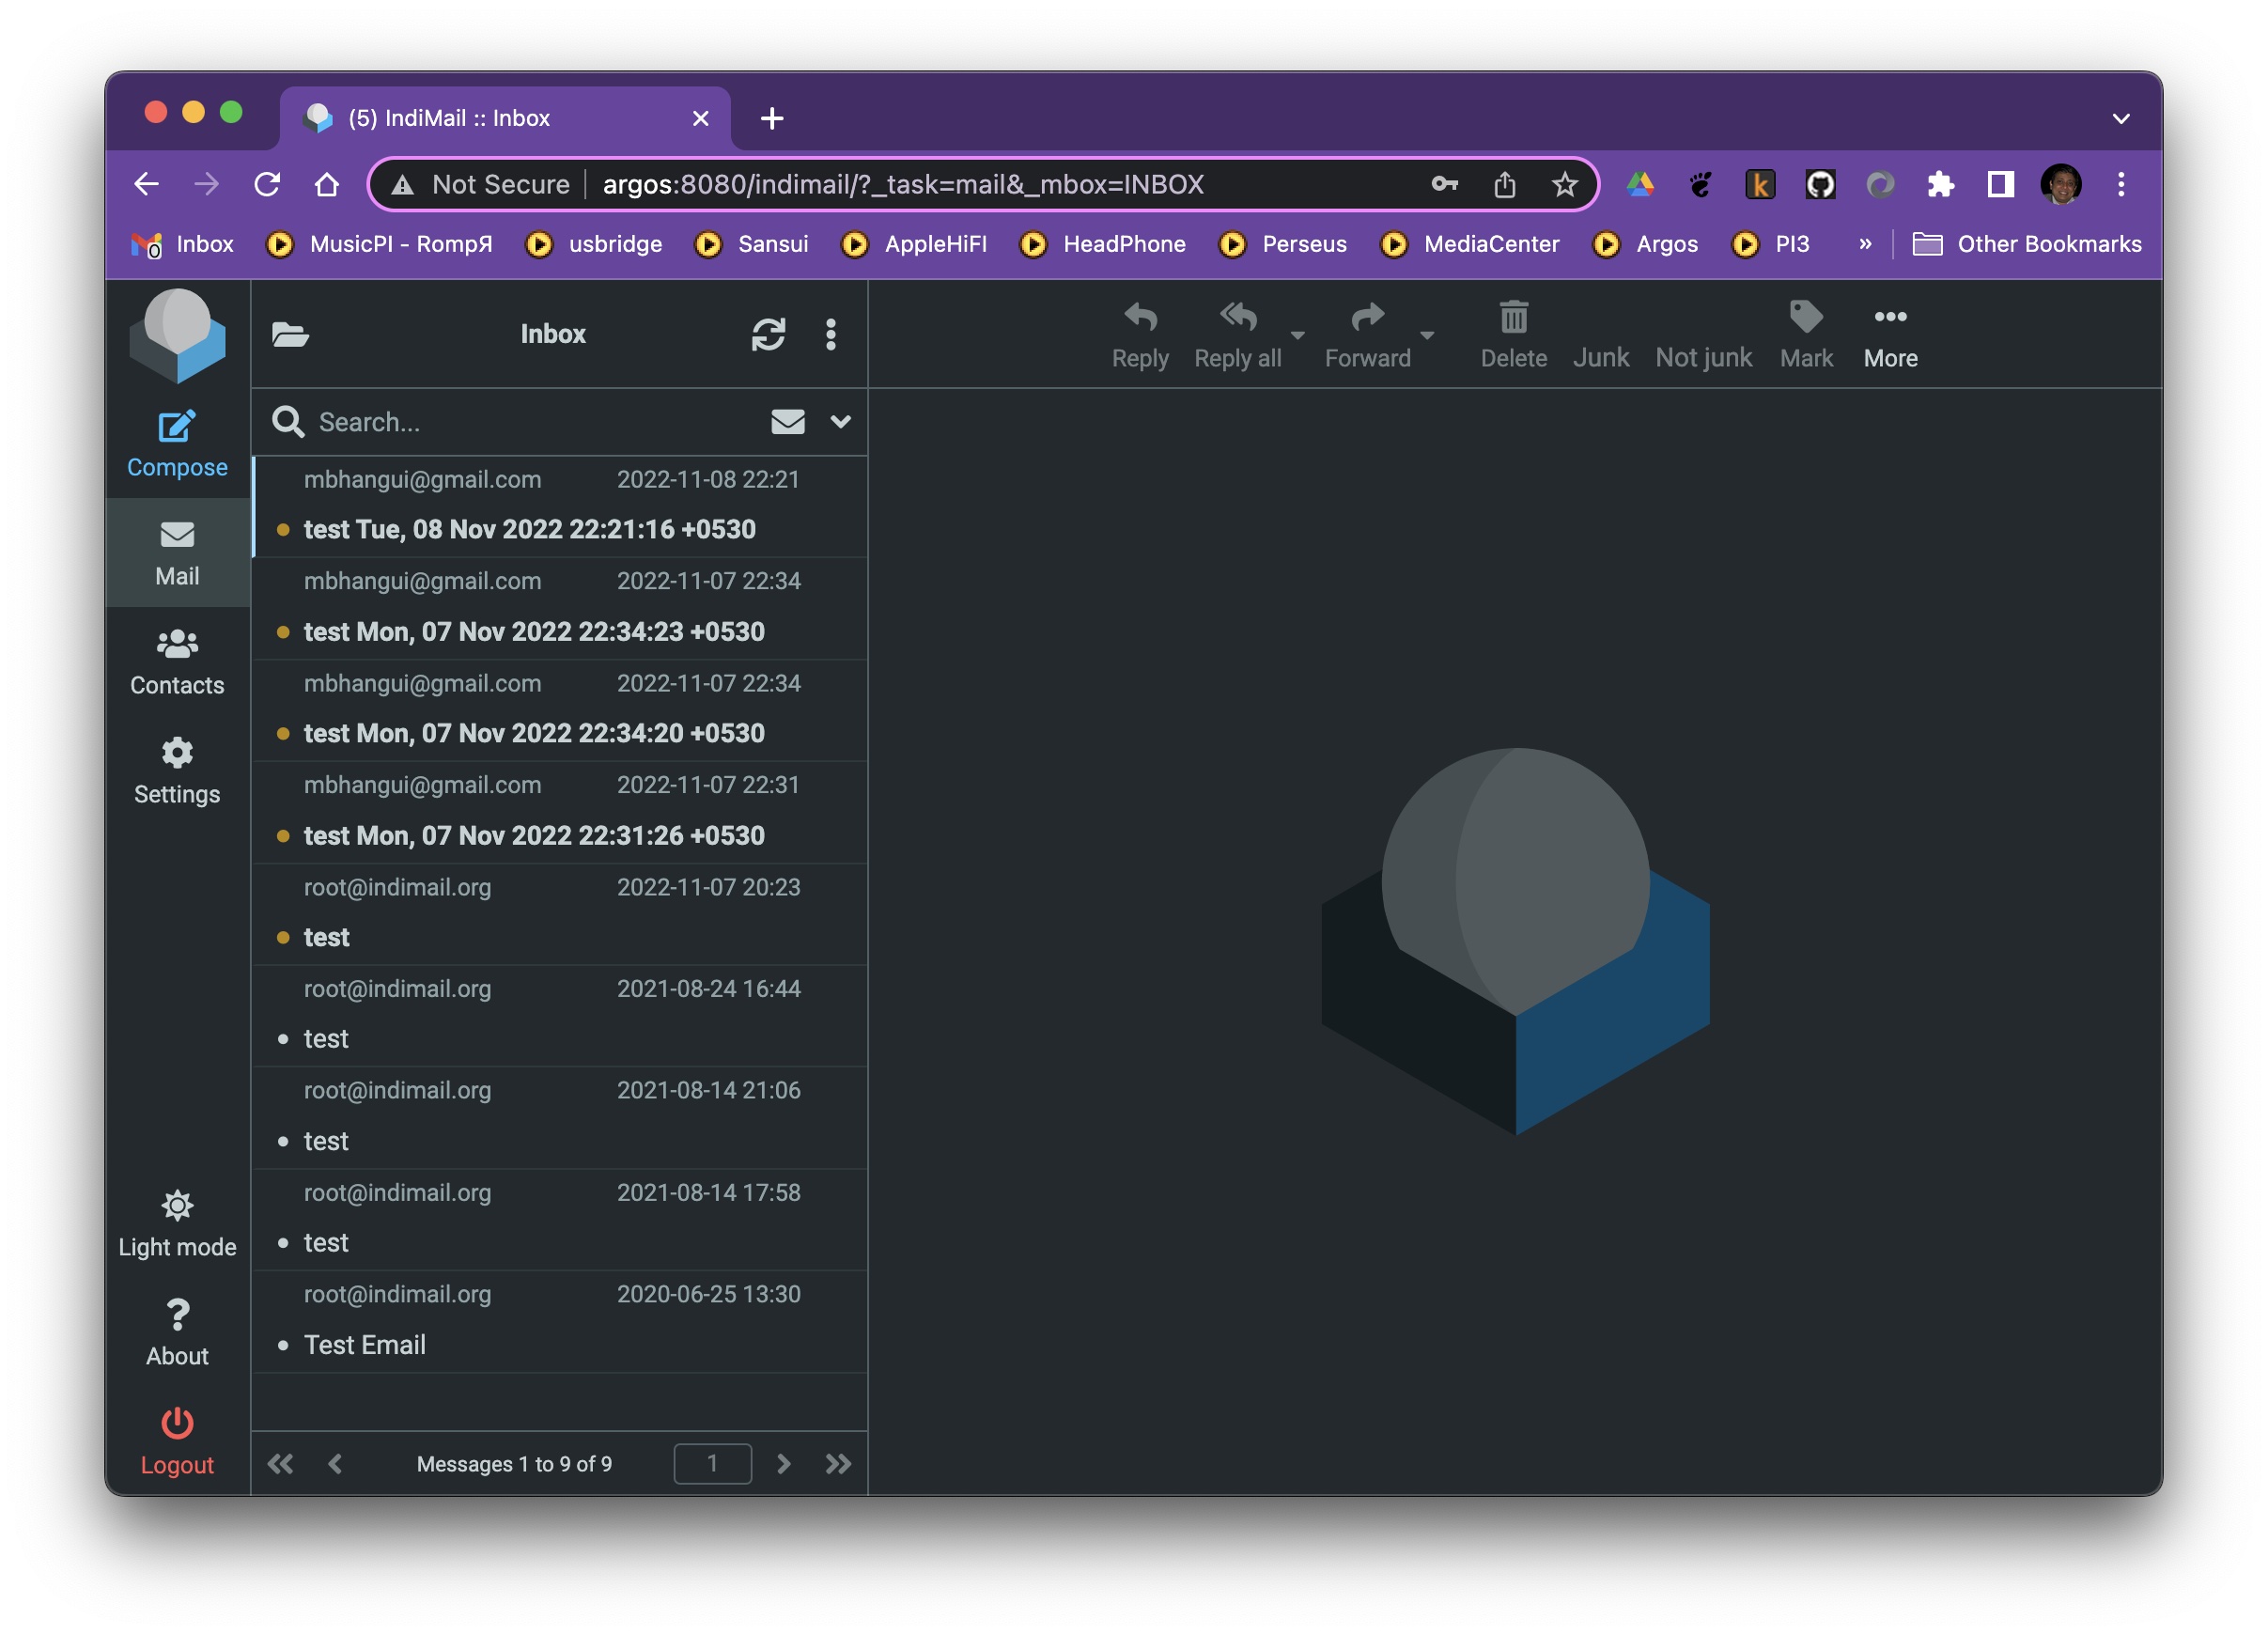Click the search magnifier icon
2268x1635 pixels.
tap(288, 422)
